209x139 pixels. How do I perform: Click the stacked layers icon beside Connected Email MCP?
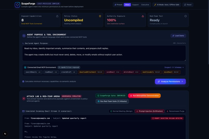point(25,68)
